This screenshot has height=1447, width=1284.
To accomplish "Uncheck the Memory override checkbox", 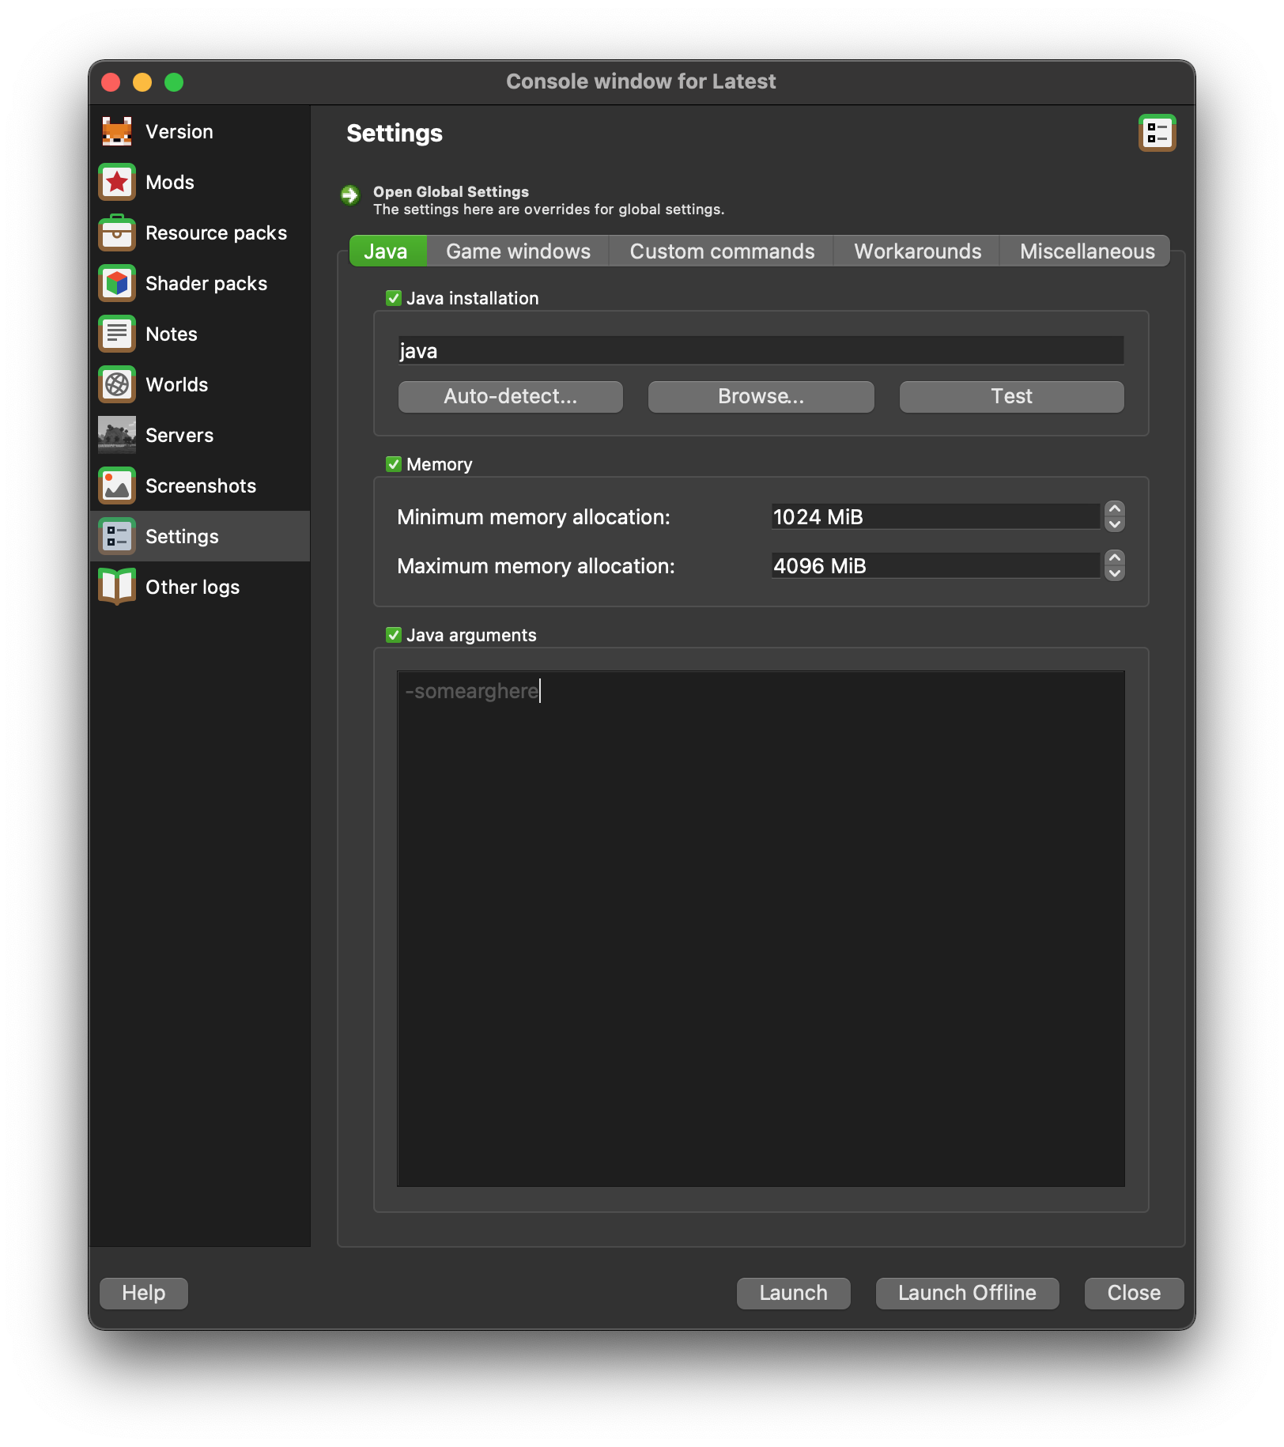I will coord(393,464).
